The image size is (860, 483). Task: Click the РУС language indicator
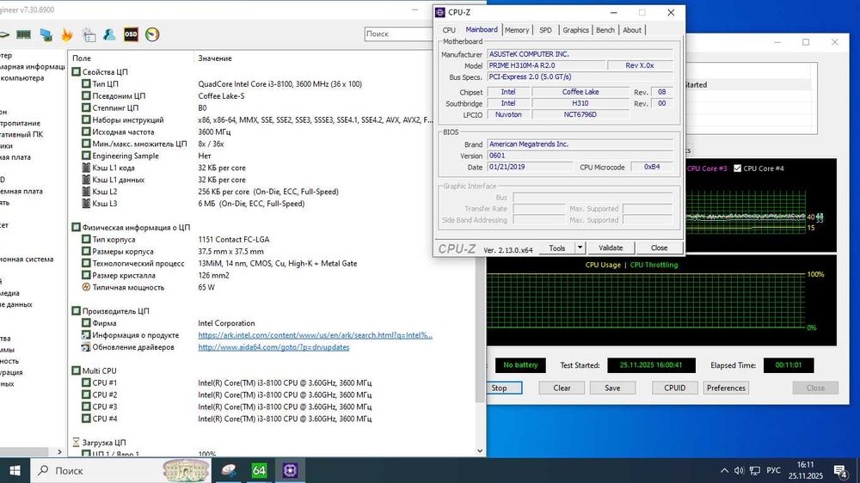click(x=773, y=470)
